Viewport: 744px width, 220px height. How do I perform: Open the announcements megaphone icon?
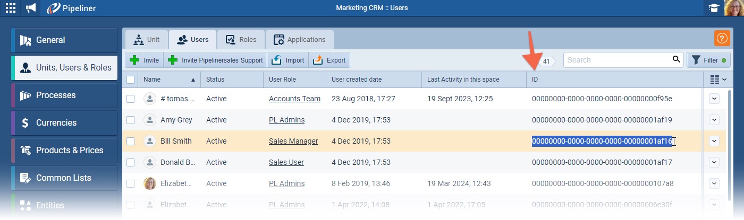31,8
